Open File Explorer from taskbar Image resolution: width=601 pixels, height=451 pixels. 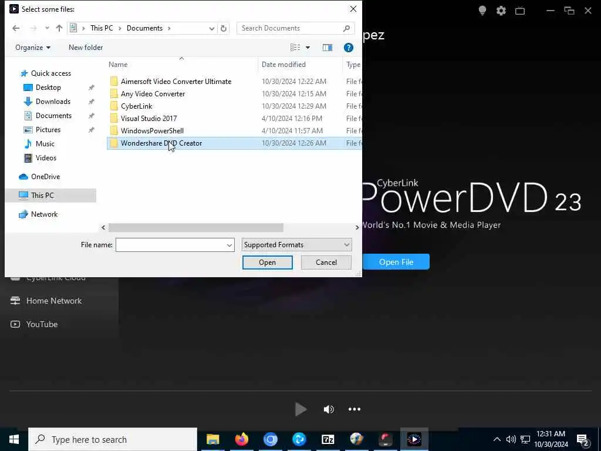[x=212, y=439]
